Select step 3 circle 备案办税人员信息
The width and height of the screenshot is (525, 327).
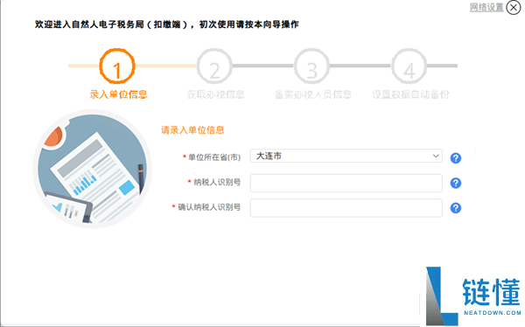click(x=311, y=66)
